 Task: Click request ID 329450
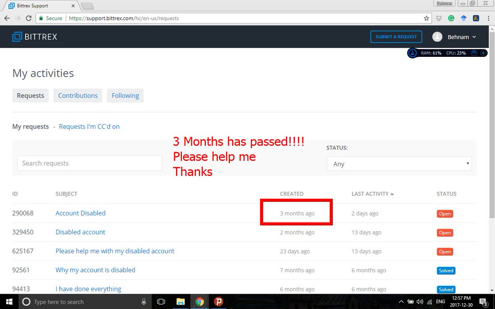(x=23, y=232)
